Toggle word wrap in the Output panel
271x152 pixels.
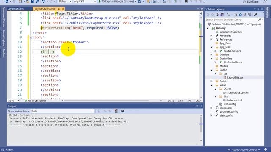coord(122,111)
